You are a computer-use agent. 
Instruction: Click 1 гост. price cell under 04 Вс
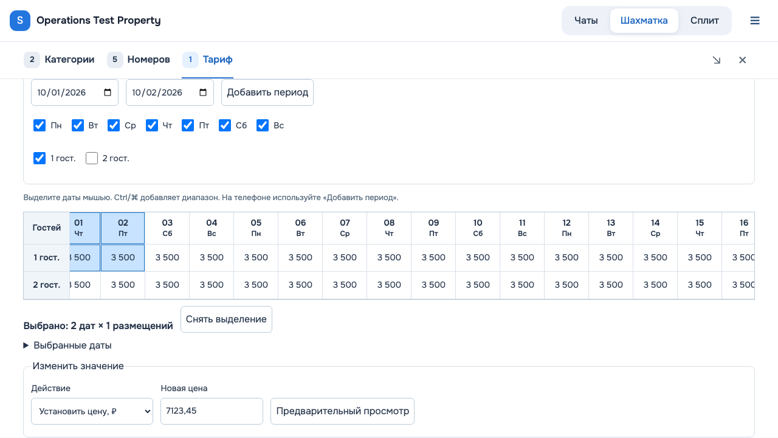(212, 258)
